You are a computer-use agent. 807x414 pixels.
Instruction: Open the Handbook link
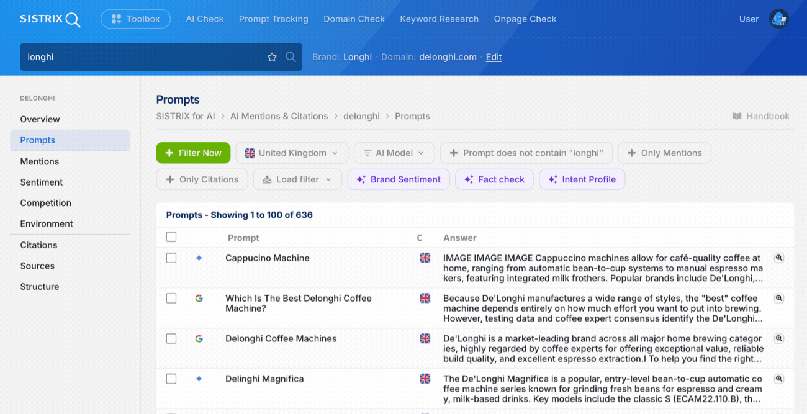tap(760, 116)
